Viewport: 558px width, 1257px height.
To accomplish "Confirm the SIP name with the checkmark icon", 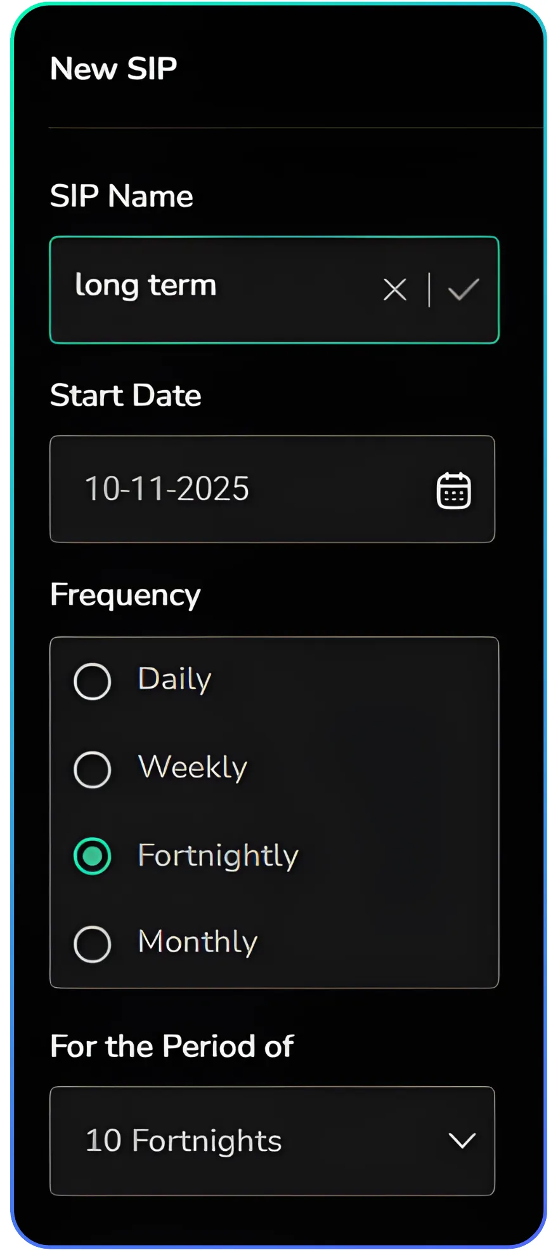I will click(464, 290).
